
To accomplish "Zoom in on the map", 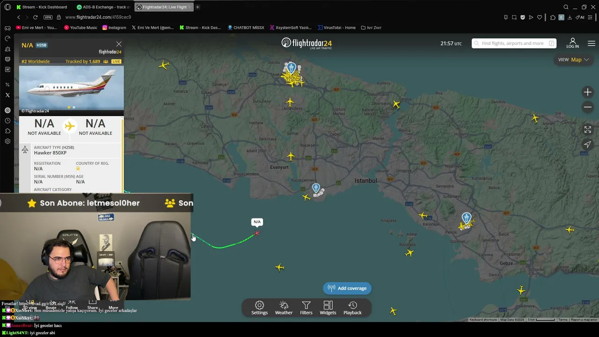I will (x=588, y=92).
